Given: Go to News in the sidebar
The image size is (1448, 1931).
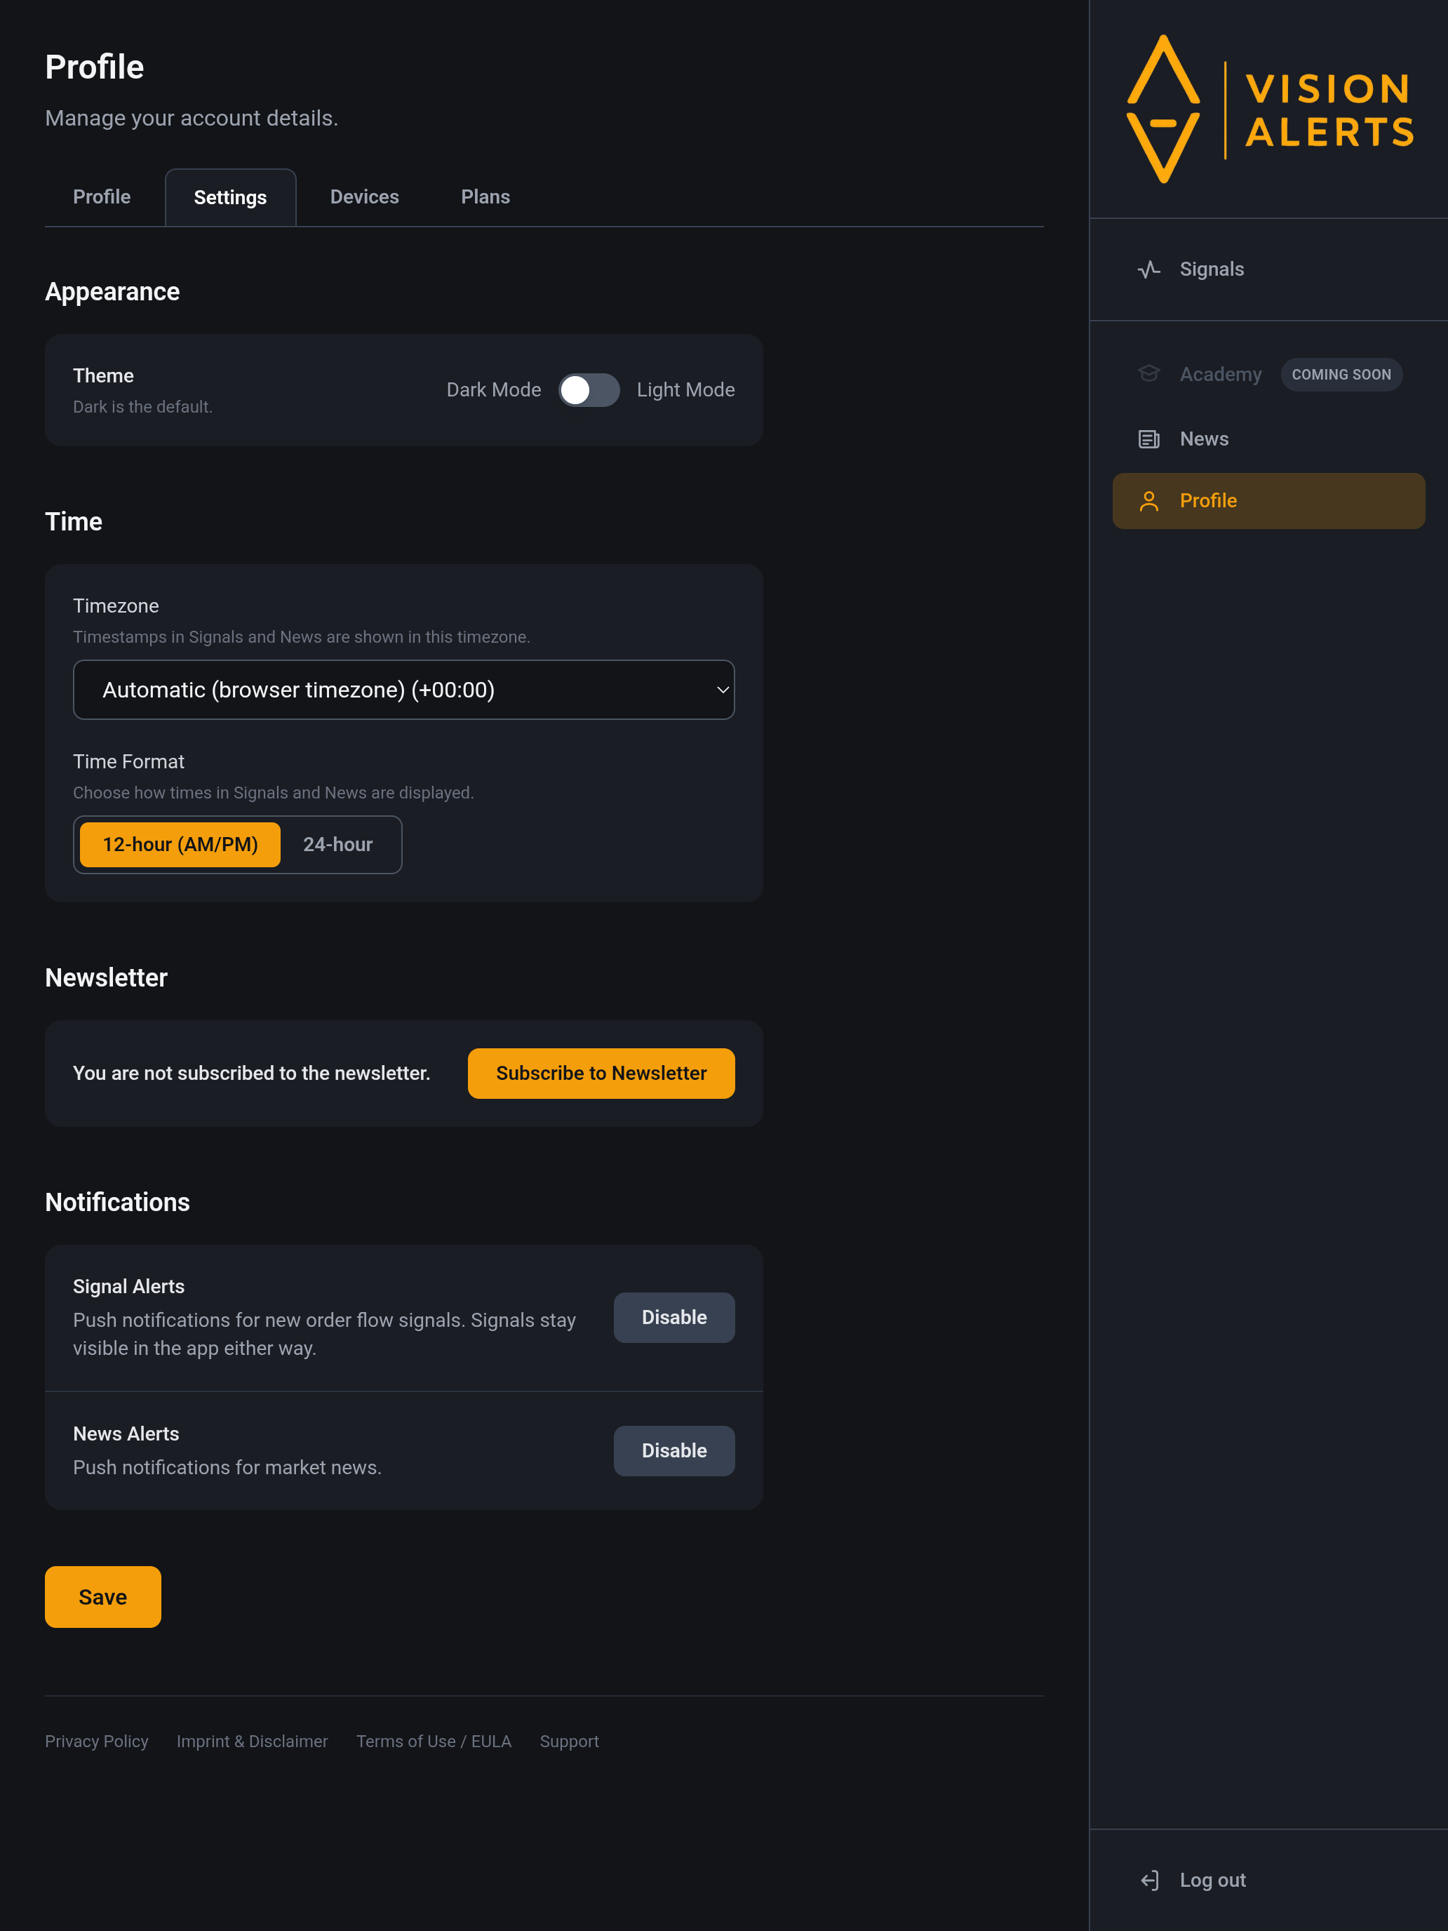Looking at the screenshot, I should click(1269, 439).
